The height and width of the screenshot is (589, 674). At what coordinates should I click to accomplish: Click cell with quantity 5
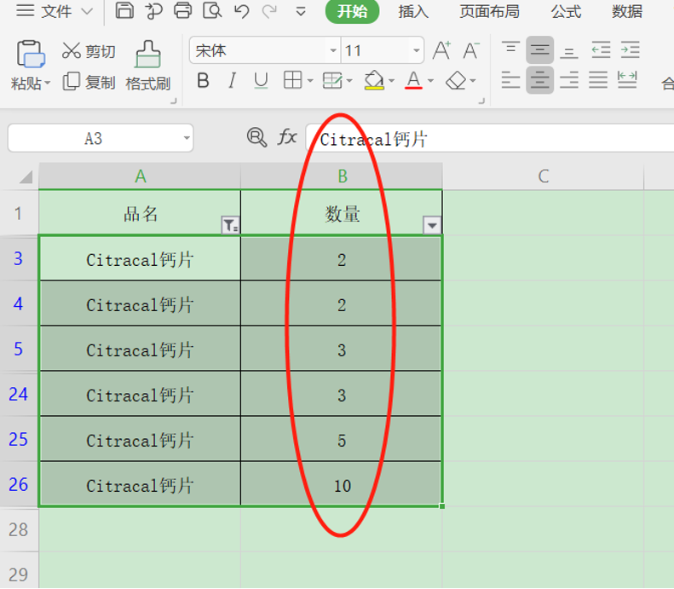click(342, 439)
